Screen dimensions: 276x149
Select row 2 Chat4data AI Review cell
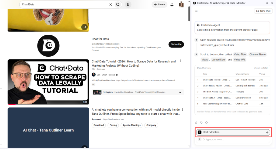(x=217, y=86)
